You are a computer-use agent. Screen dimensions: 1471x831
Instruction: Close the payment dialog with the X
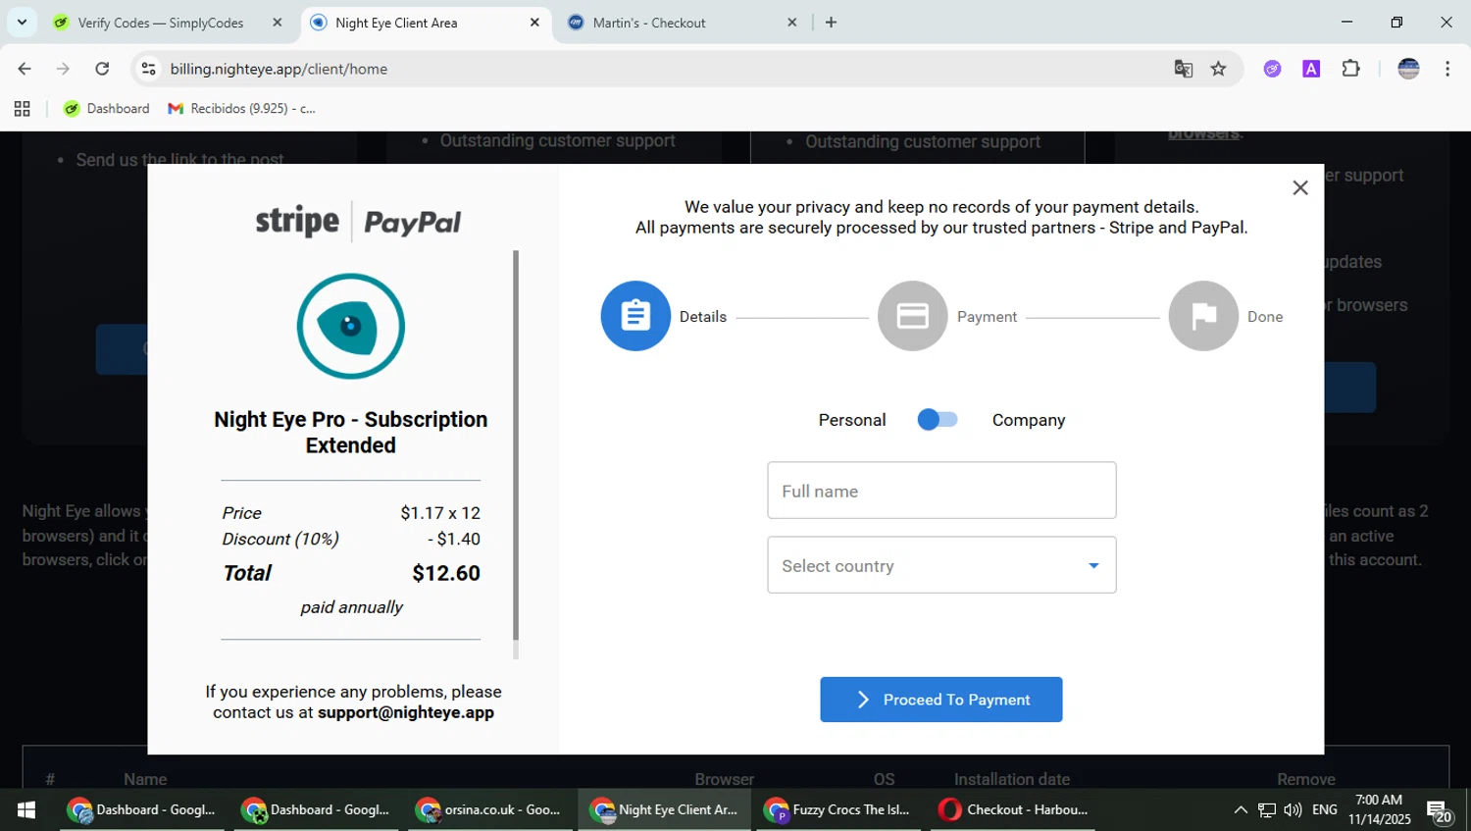[1300, 187]
